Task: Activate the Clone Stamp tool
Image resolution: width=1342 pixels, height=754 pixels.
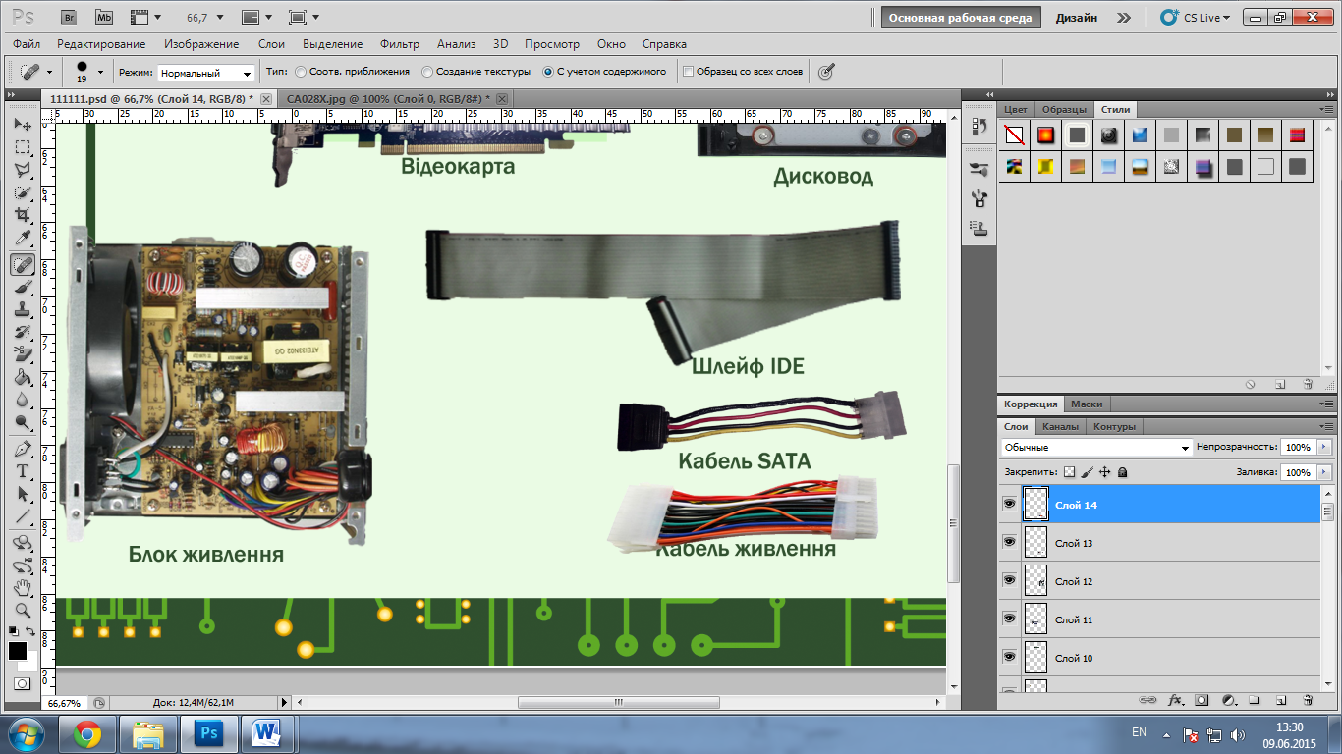Action: click(23, 309)
